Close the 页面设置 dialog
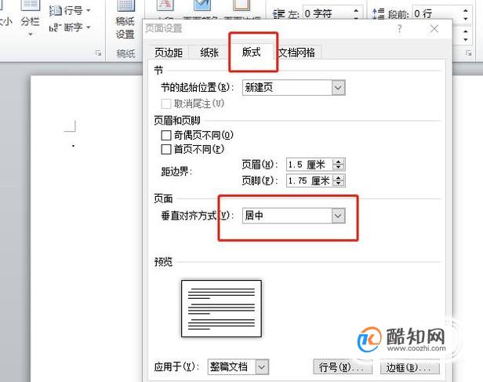This screenshot has height=382, width=483. tap(434, 29)
